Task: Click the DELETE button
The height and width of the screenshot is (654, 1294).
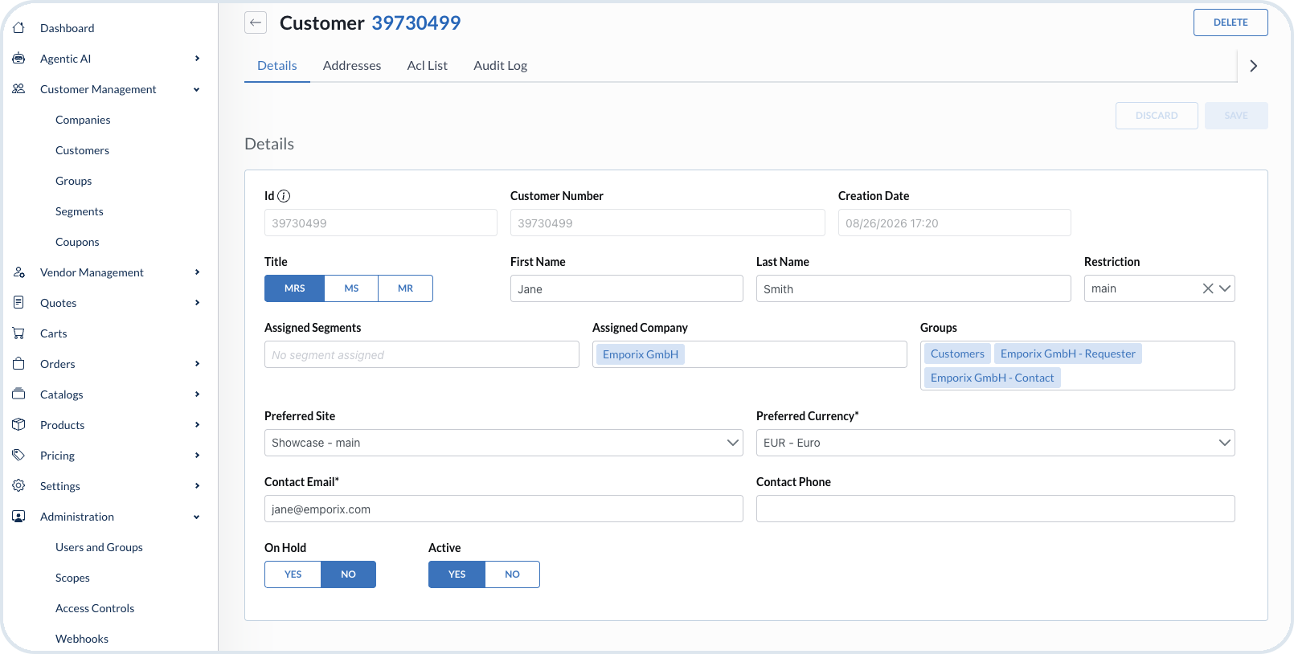Action: pyautogui.click(x=1231, y=22)
